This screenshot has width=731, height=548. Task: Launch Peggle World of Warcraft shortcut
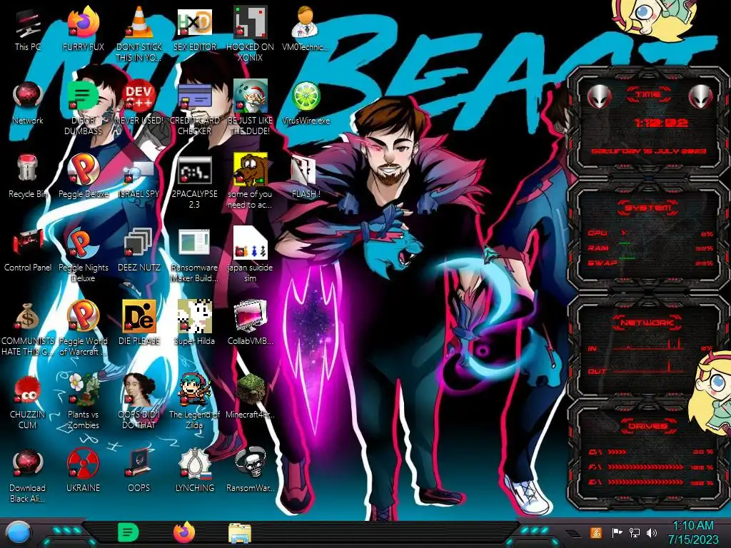click(84, 328)
